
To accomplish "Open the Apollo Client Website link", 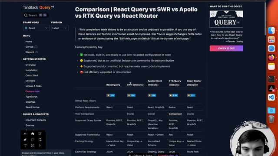I will (x=153, y=85).
